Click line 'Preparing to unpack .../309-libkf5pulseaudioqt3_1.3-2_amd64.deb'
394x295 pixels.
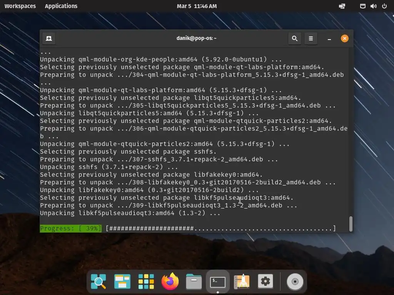point(161,206)
